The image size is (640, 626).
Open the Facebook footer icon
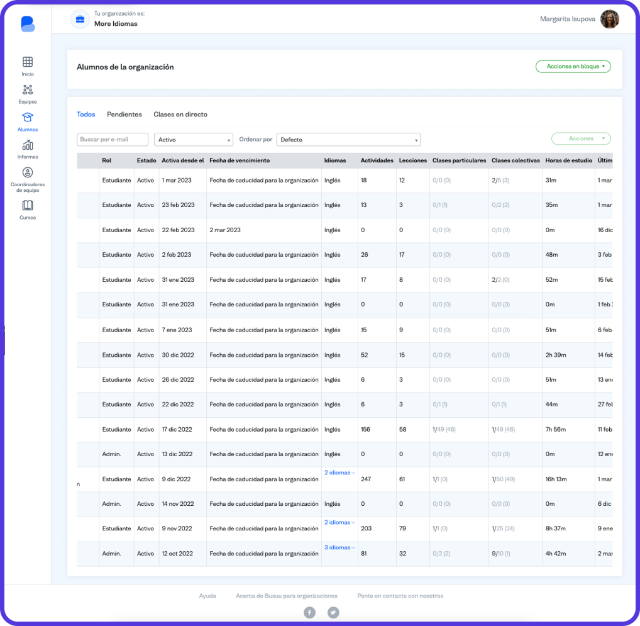pyautogui.click(x=309, y=612)
